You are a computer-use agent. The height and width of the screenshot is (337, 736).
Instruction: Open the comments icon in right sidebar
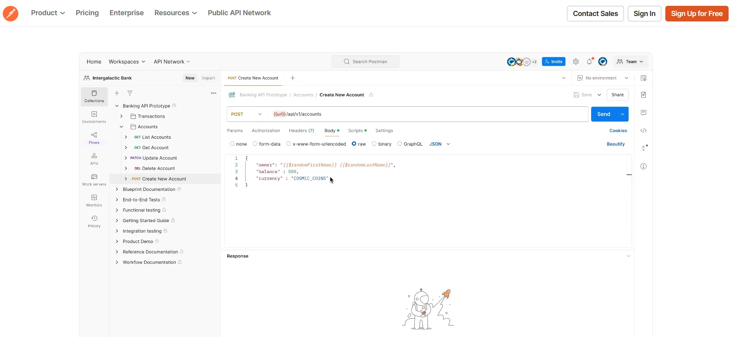tap(643, 113)
